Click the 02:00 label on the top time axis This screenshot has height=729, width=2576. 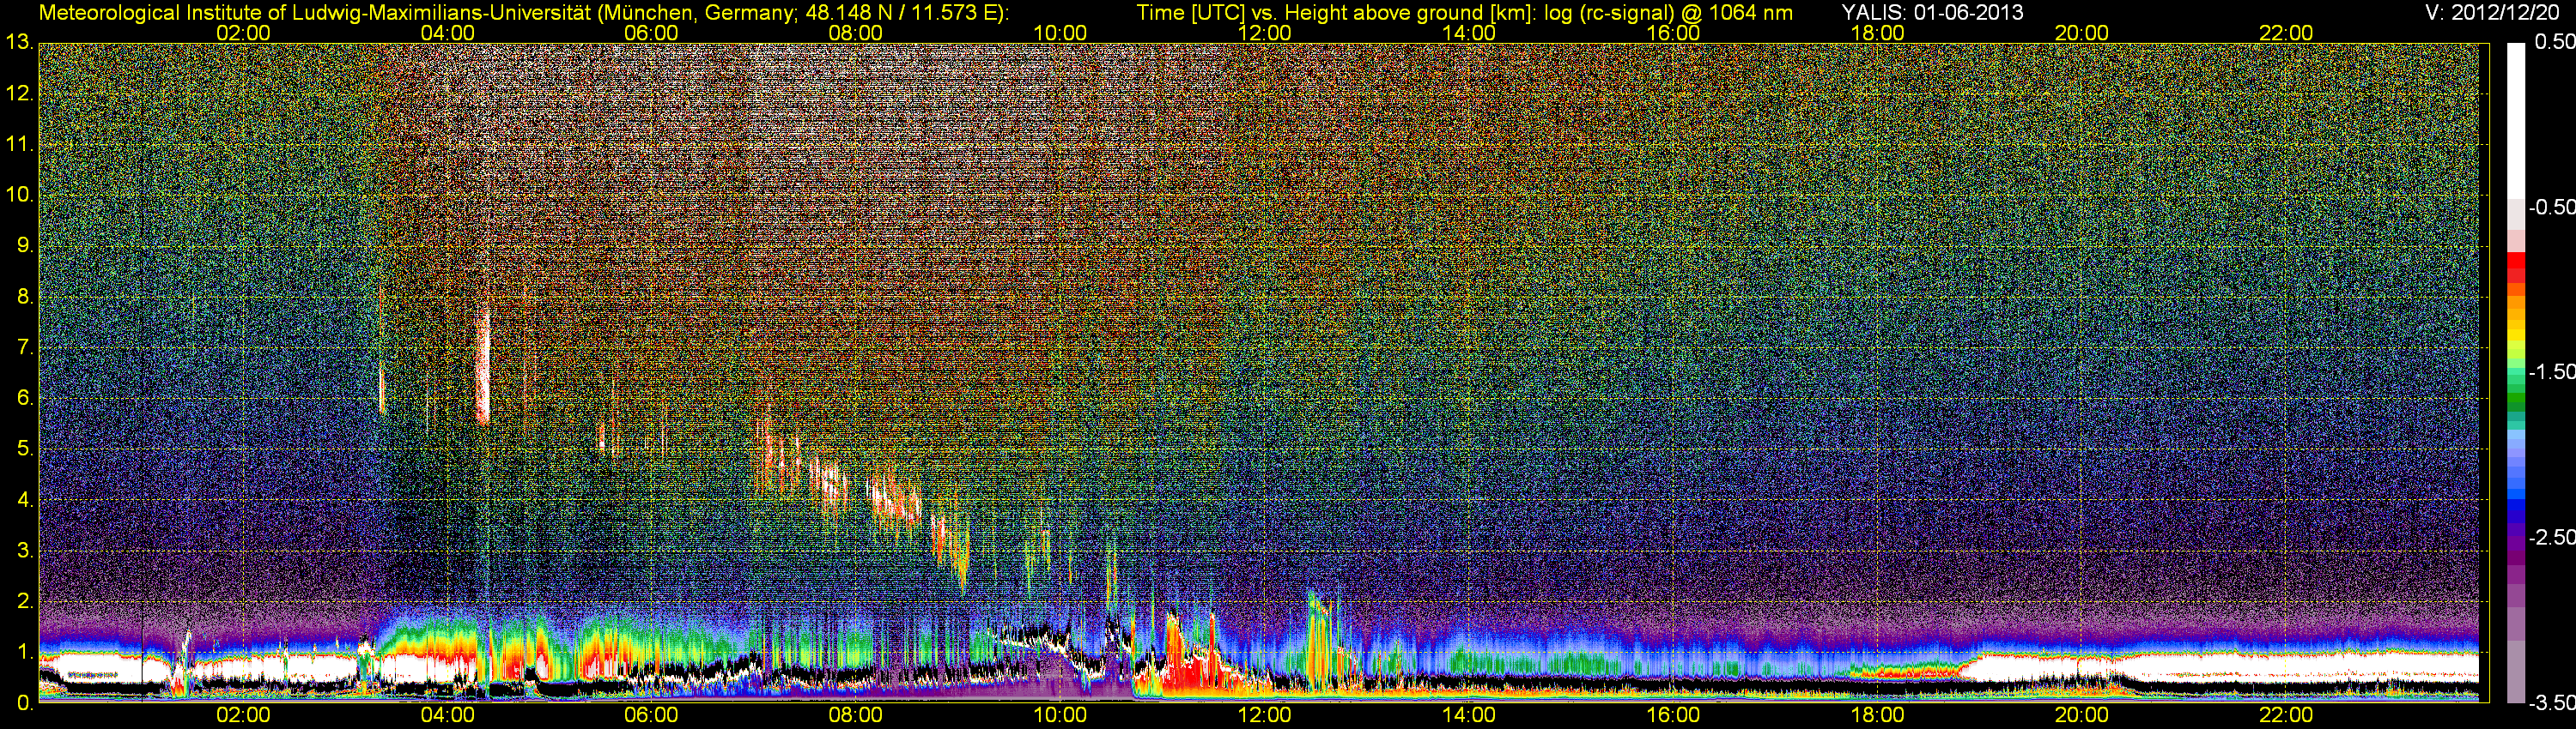coord(243,33)
